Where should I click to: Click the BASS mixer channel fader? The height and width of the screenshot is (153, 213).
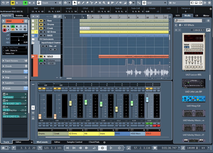point(117,109)
